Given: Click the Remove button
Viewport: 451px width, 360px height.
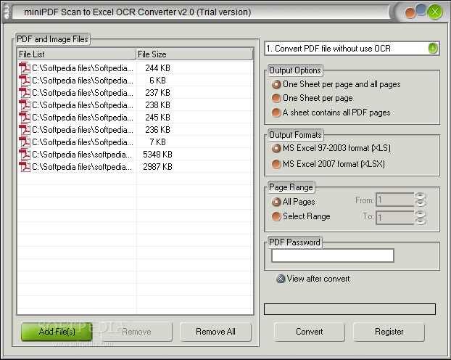Looking at the screenshot, I should (x=136, y=332).
